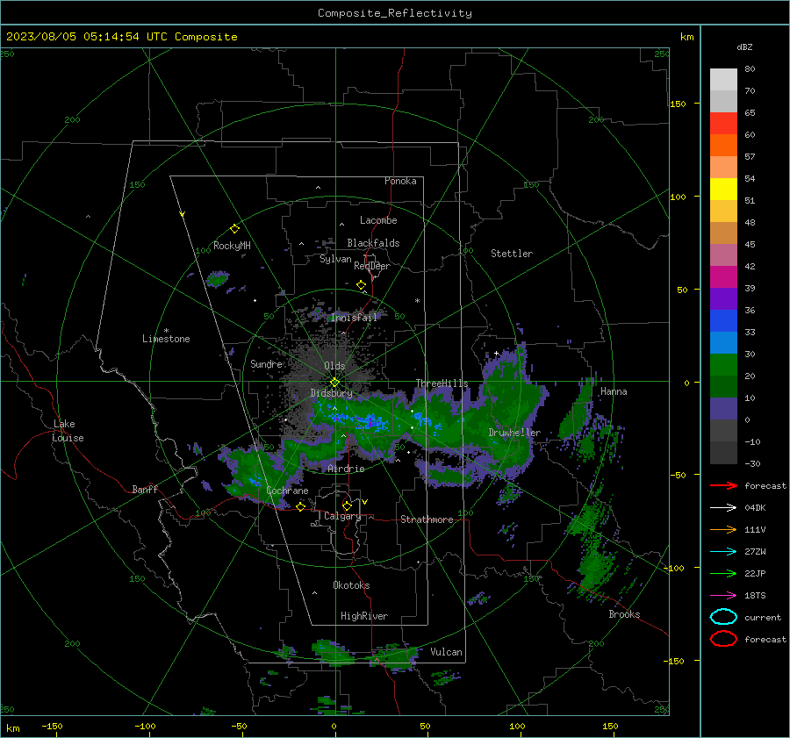Select the Airdrie place label
790x738 pixels.
coord(346,469)
